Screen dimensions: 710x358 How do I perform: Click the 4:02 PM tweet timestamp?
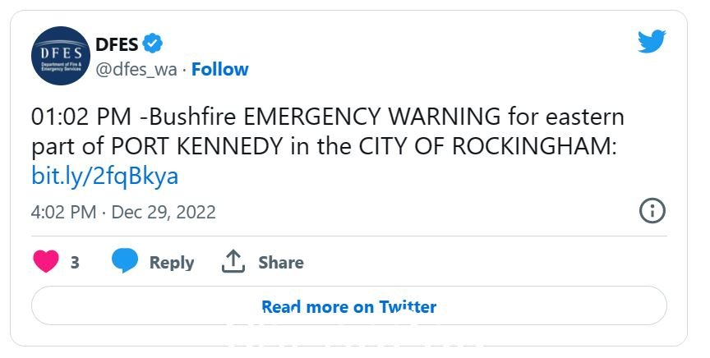coord(63,213)
